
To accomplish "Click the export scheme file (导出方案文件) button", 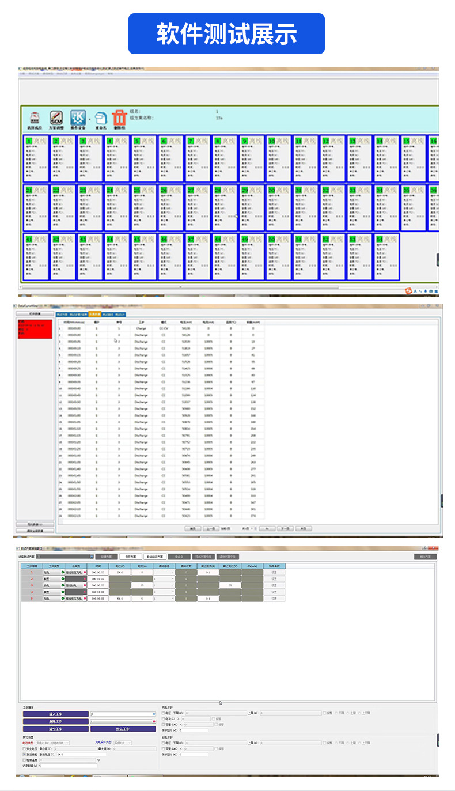I will pos(204,557).
